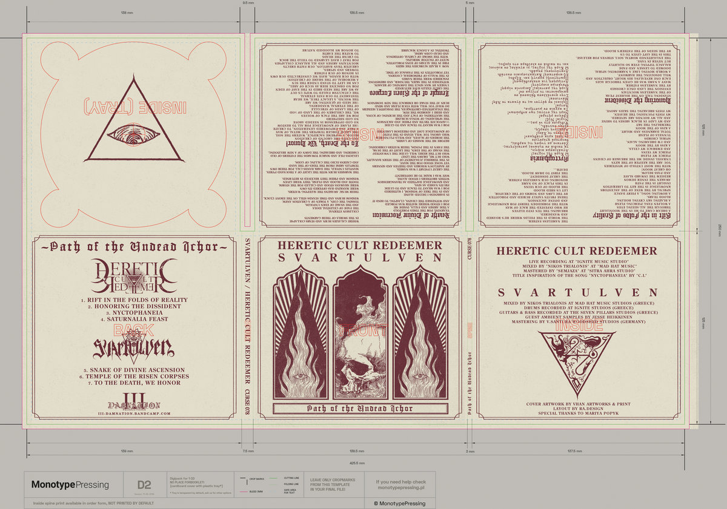Click the red 'FRONT' label on the cover
This screenshot has width=727, height=509.
click(362, 331)
